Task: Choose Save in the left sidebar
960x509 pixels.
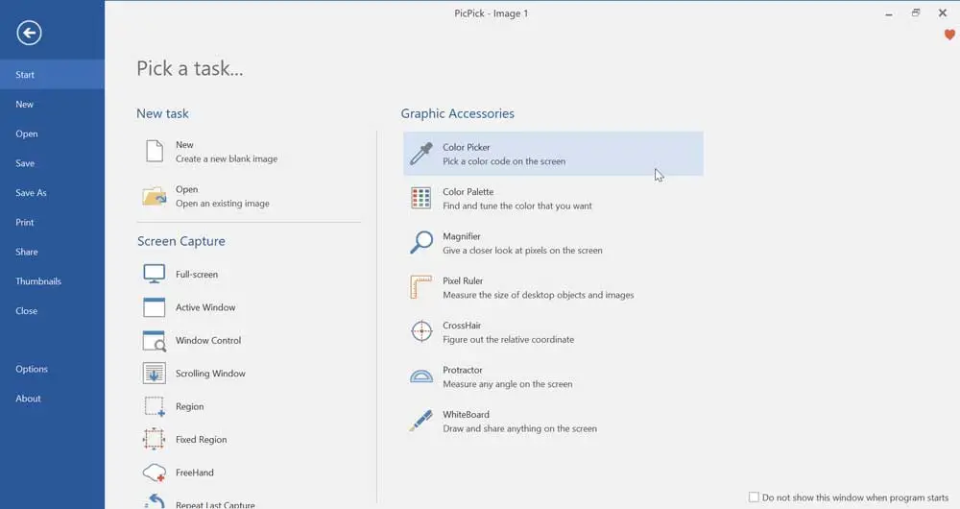Action: pyautogui.click(x=52, y=163)
